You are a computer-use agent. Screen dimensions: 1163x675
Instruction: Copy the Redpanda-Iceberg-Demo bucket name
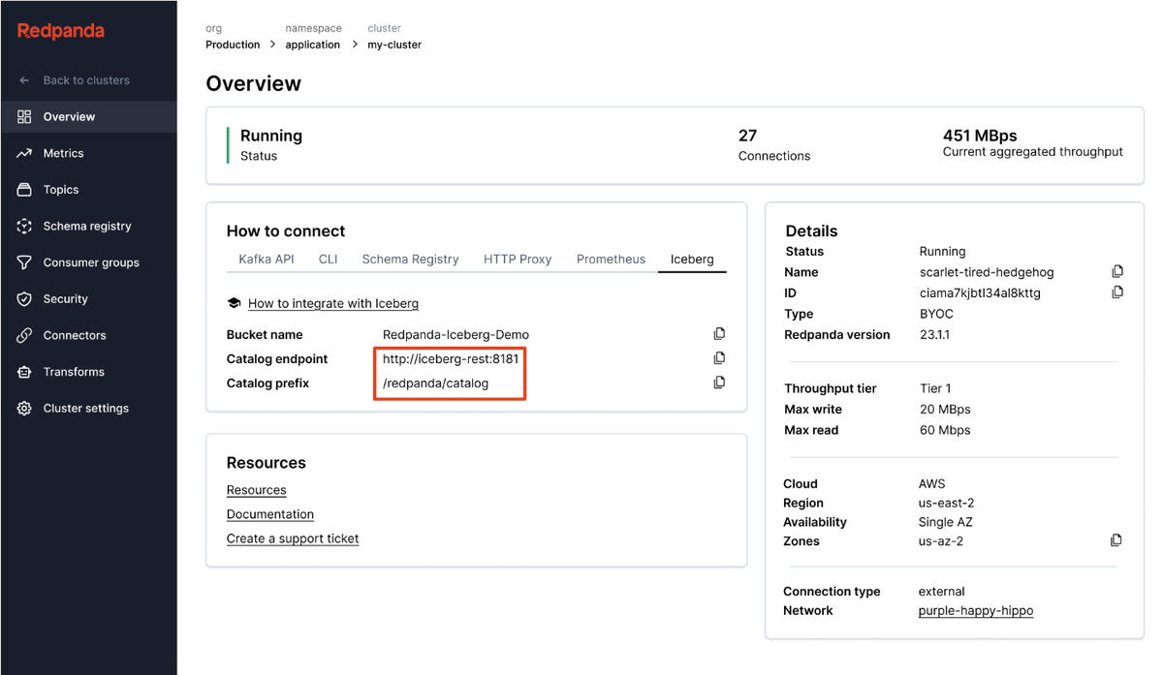pos(719,333)
